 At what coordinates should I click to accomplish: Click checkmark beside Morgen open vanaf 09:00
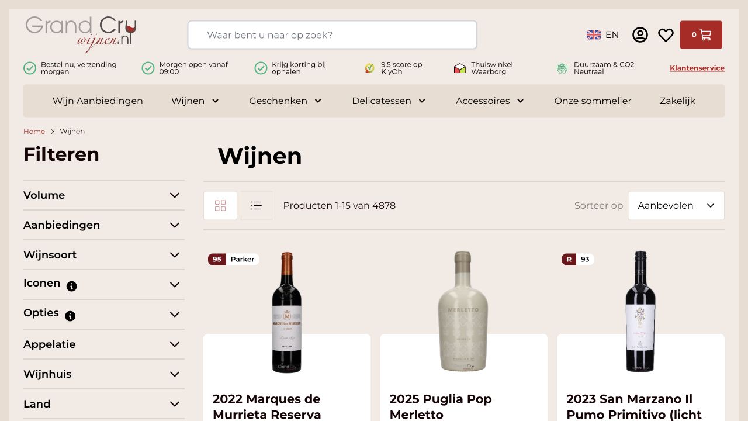pos(148,68)
